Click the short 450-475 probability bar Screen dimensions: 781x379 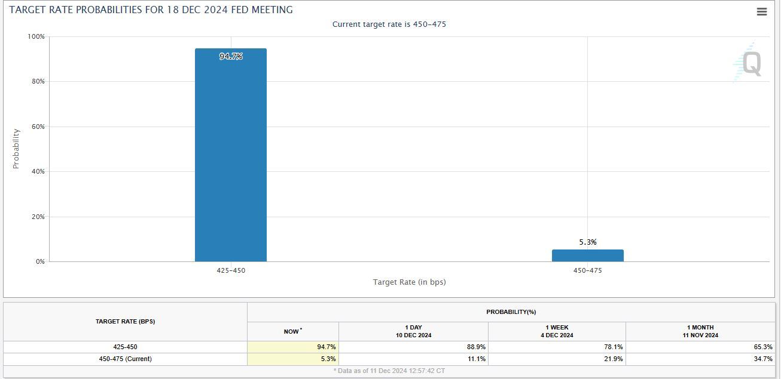coord(587,255)
